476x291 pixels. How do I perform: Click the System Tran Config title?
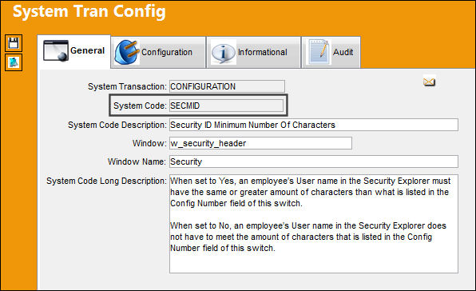89,11
